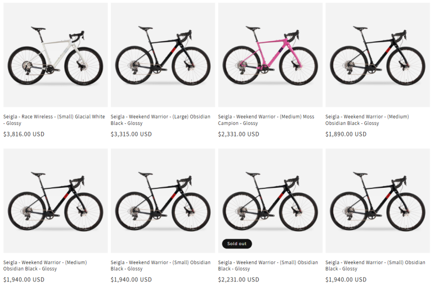
Task: Click the Glacial White Race Wireless bike image
Action: [55, 55]
